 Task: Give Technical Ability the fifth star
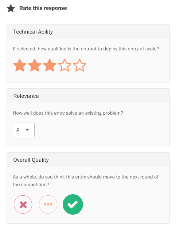coord(79,65)
